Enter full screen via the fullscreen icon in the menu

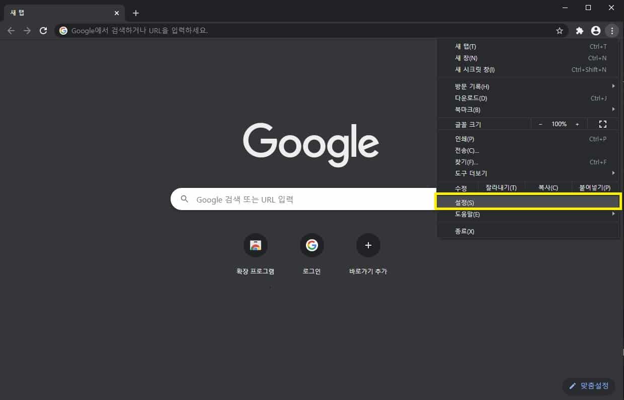(602, 124)
